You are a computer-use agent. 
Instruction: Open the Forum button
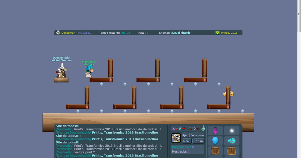pyautogui.click(x=198, y=141)
